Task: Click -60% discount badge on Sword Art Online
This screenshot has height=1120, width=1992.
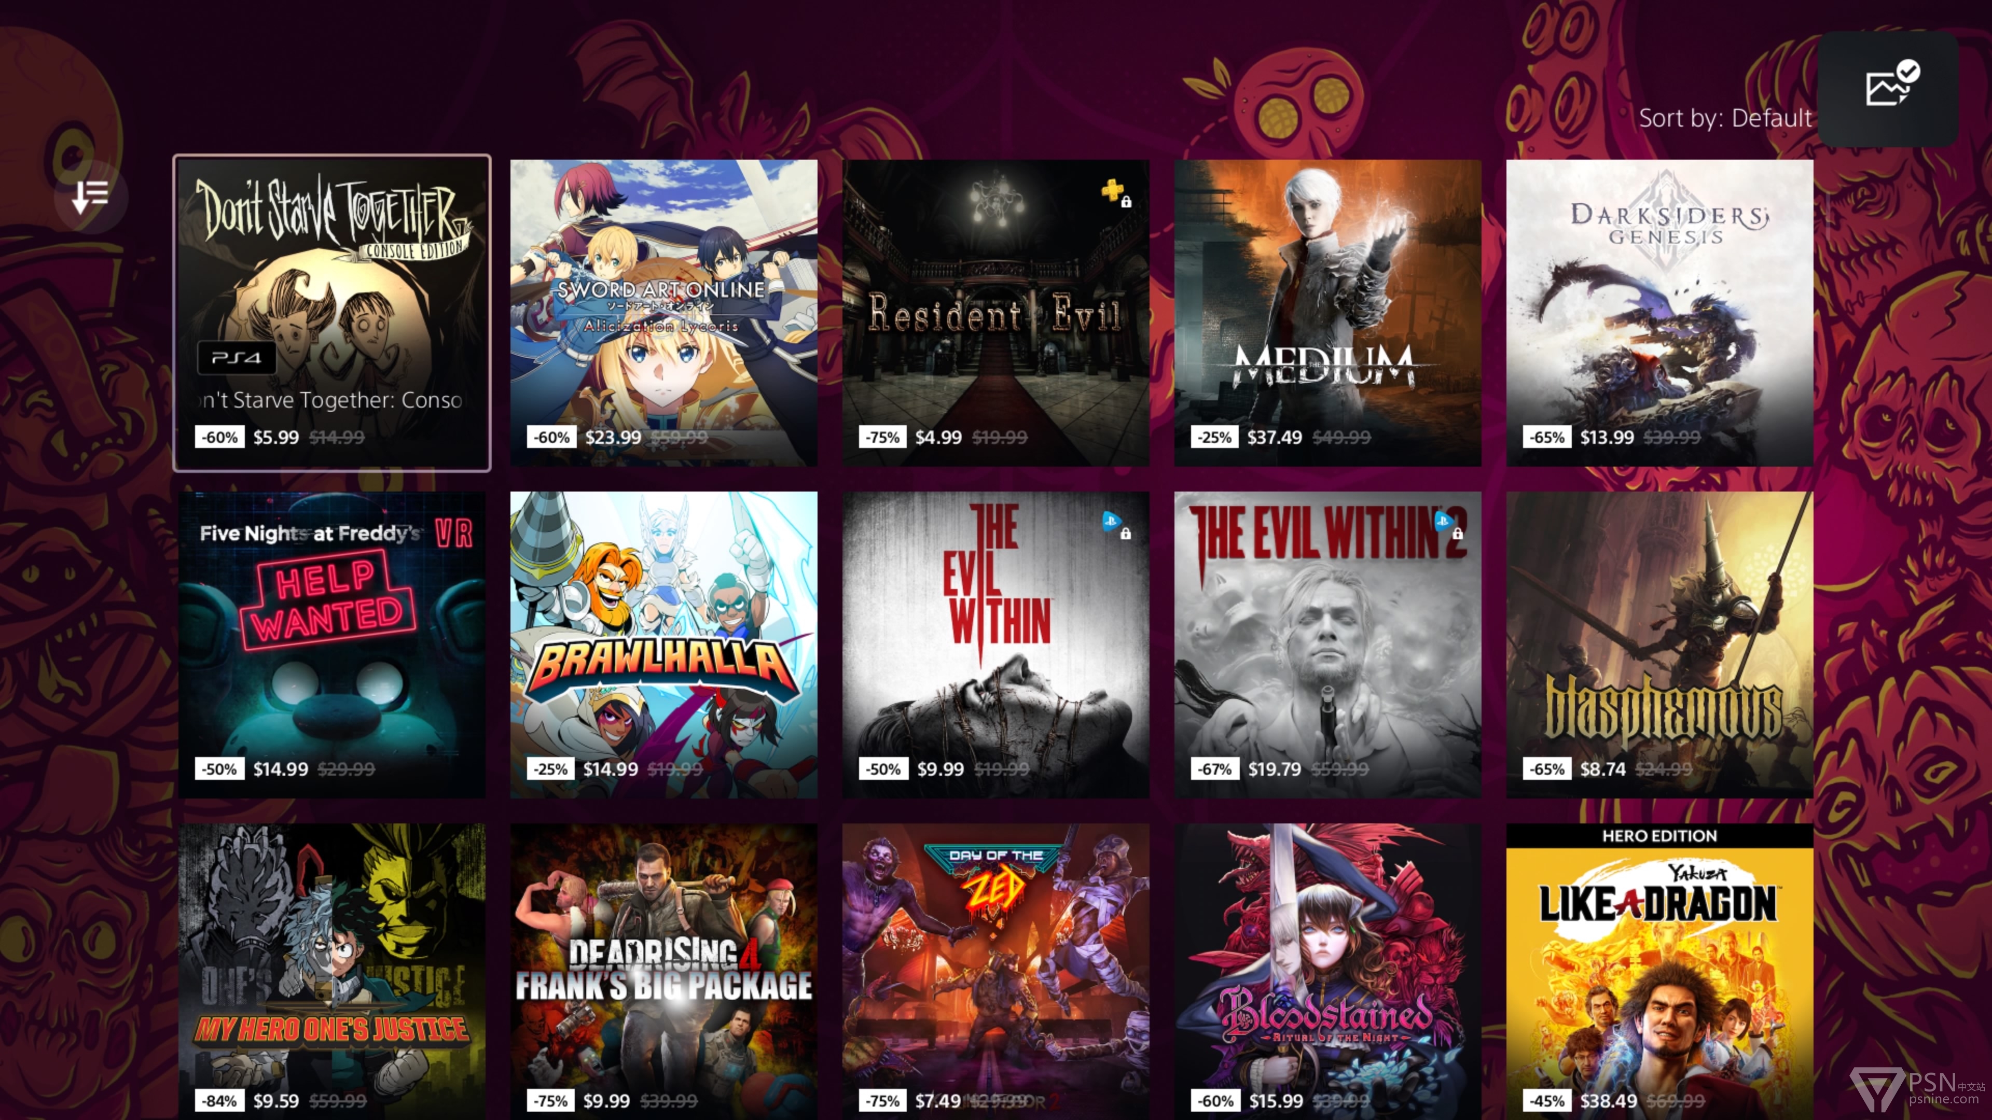Action: click(x=550, y=437)
